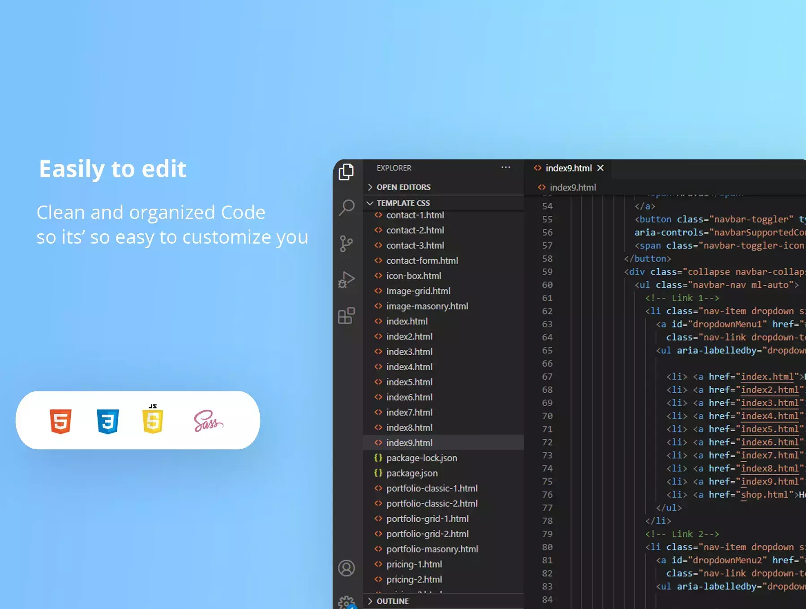Click the CSS3 logo badge
806x609 pixels.
[x=107, y=421]
